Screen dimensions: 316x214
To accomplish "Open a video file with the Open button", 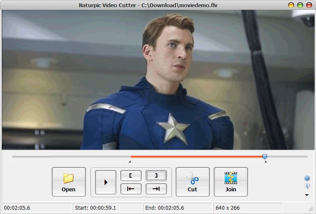I will [69, 182].
